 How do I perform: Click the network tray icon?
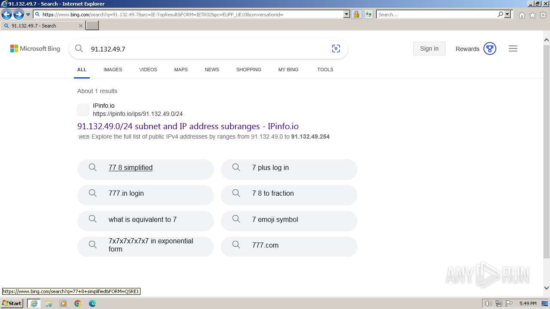click(x=499, y=303)
